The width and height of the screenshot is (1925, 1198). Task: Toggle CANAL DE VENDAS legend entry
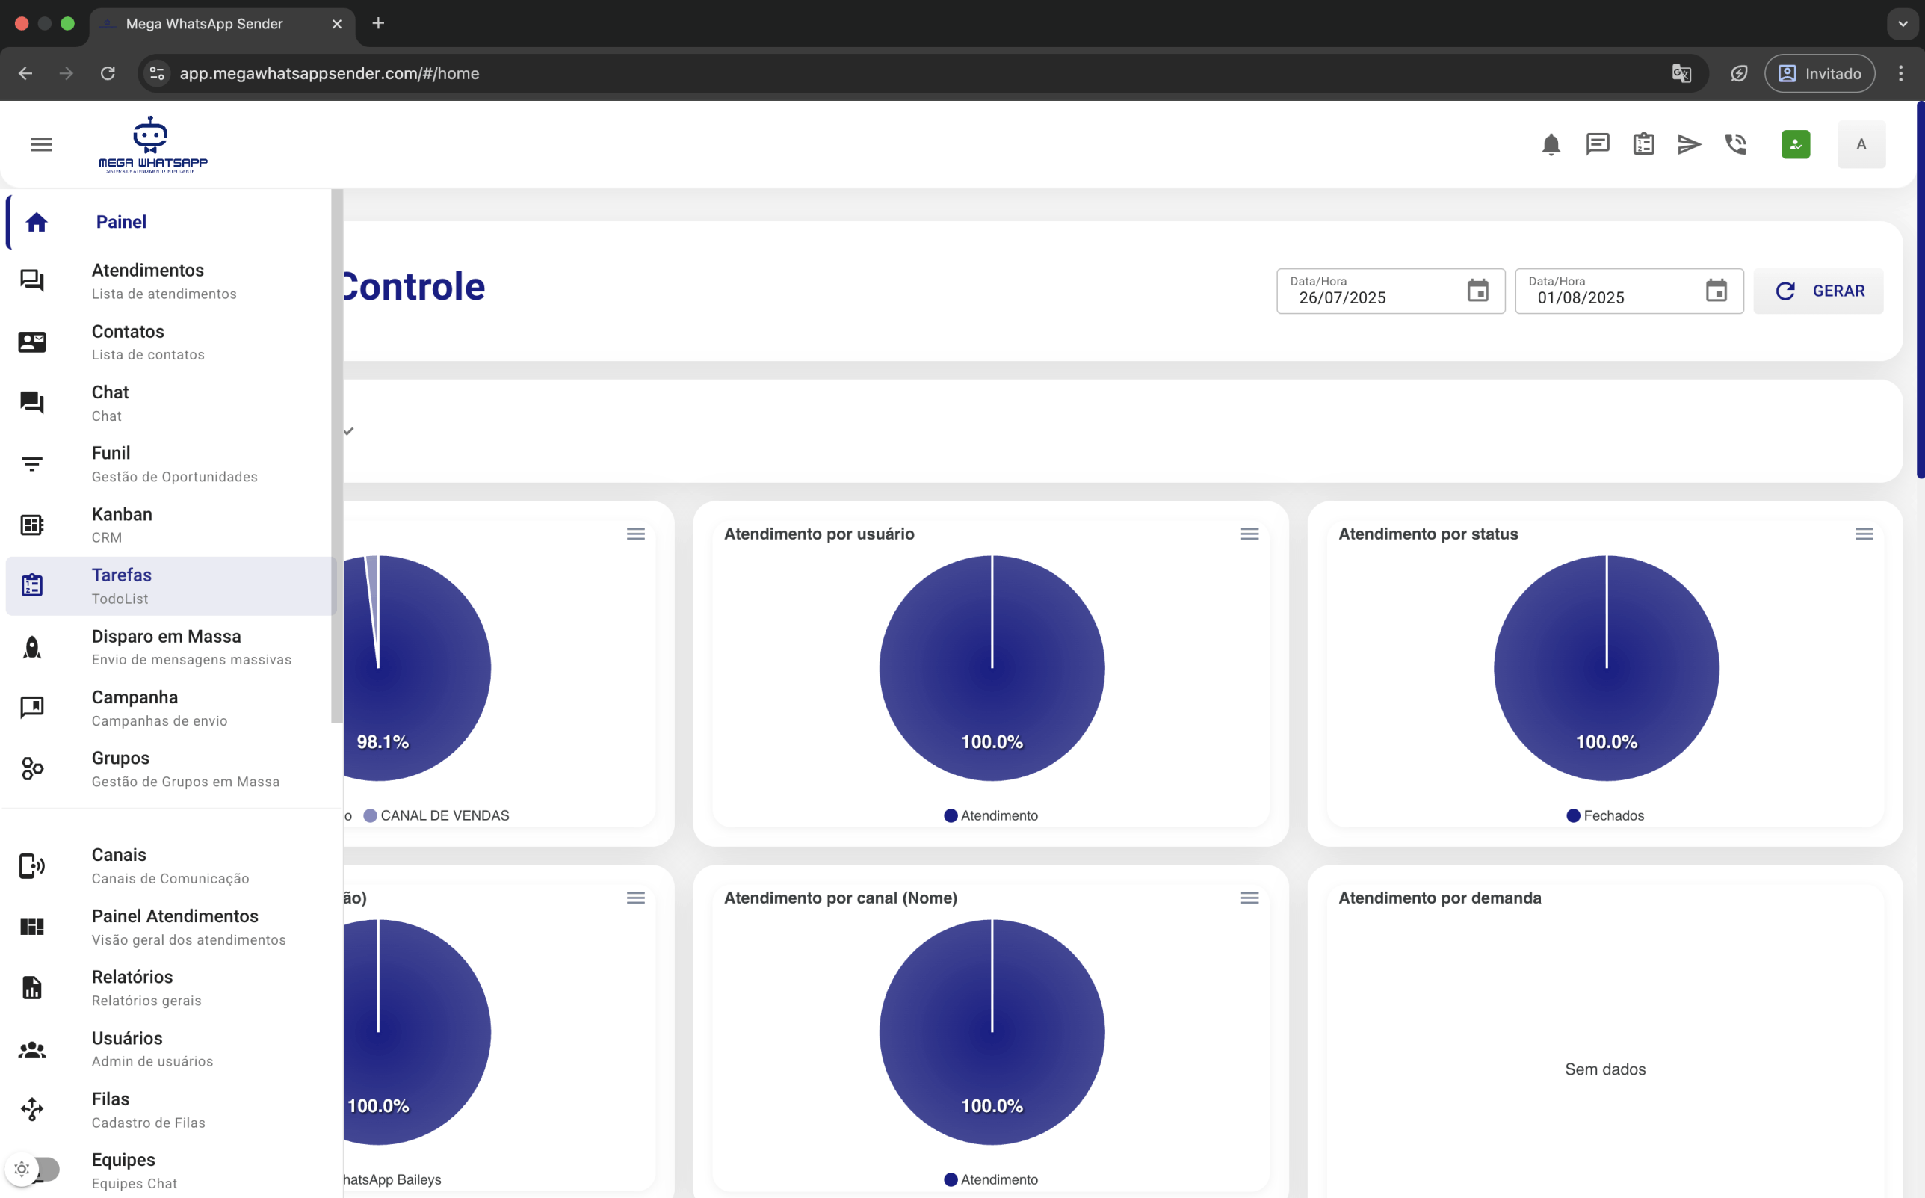click(436, 815)
